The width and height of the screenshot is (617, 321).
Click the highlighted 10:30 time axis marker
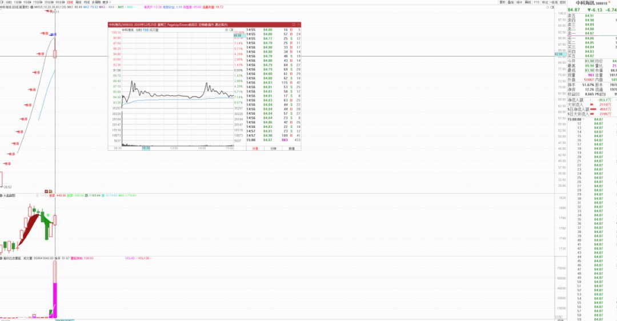pyautogui.click(x=146, y=148)
